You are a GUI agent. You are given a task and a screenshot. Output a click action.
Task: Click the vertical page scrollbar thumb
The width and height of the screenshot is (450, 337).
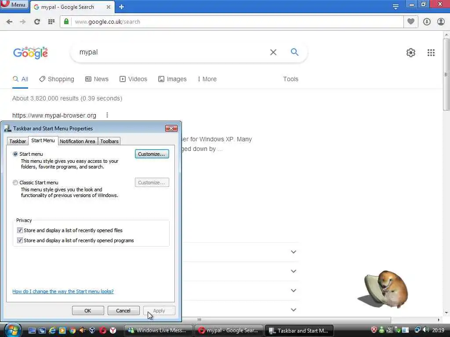[446, 75]
